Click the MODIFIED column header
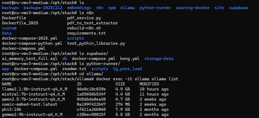Image resolution: width=259 pixels, height=118 pixels. [149, 84]
